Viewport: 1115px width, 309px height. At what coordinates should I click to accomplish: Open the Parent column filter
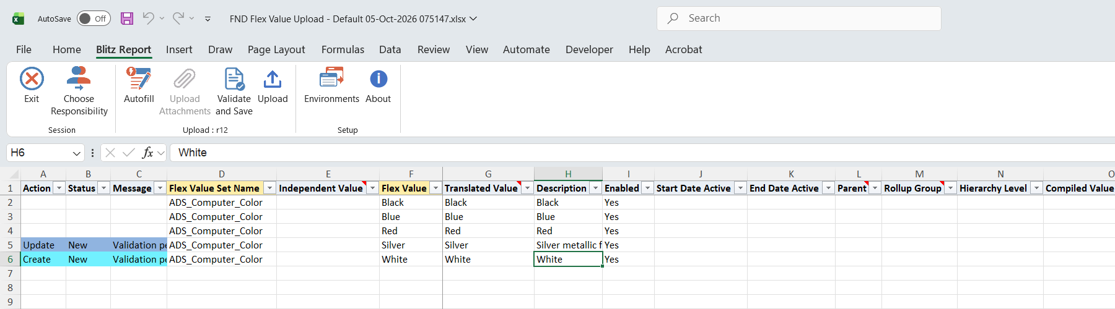point(875,188)
